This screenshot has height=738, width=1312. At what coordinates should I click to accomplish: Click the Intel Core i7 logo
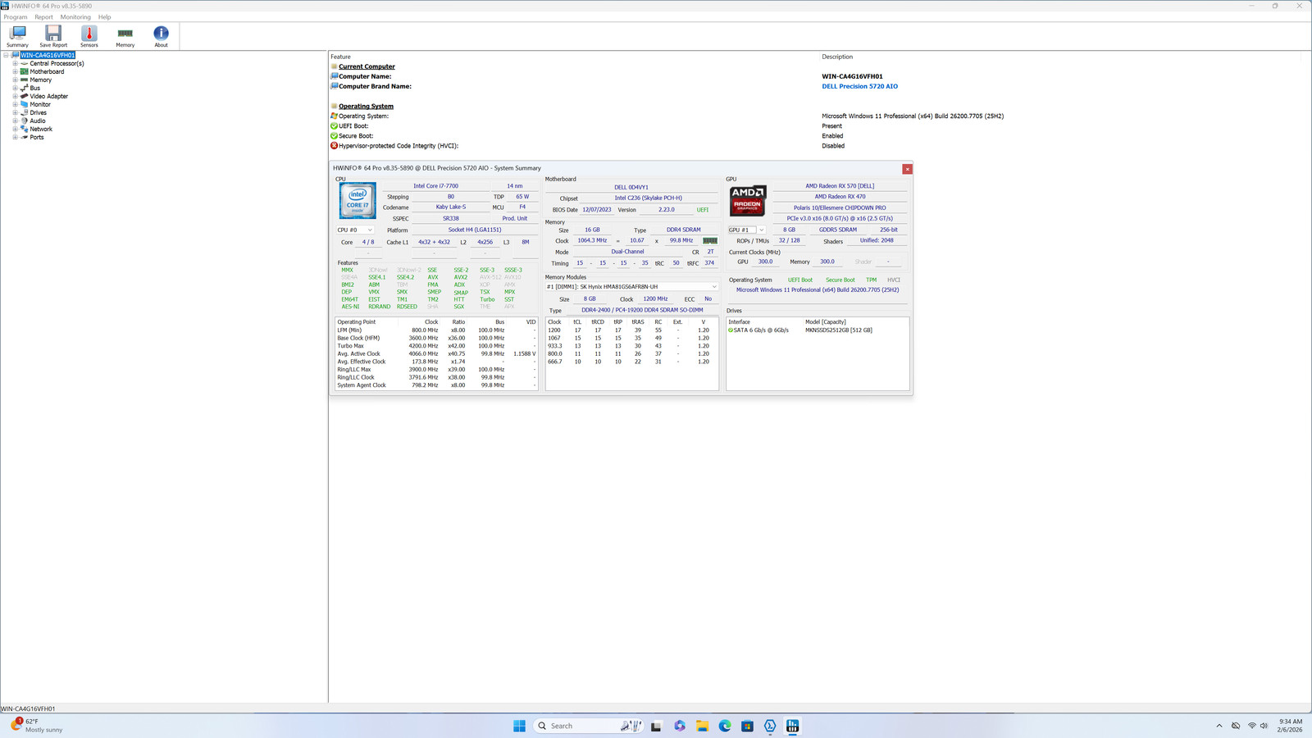358,201
